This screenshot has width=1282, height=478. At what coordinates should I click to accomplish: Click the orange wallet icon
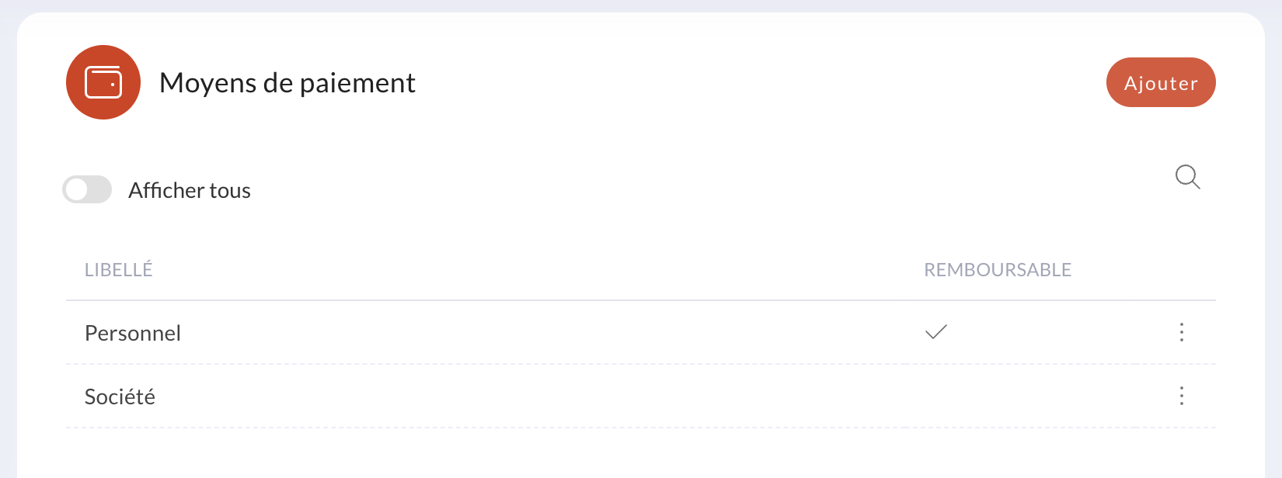pos(103,82)
